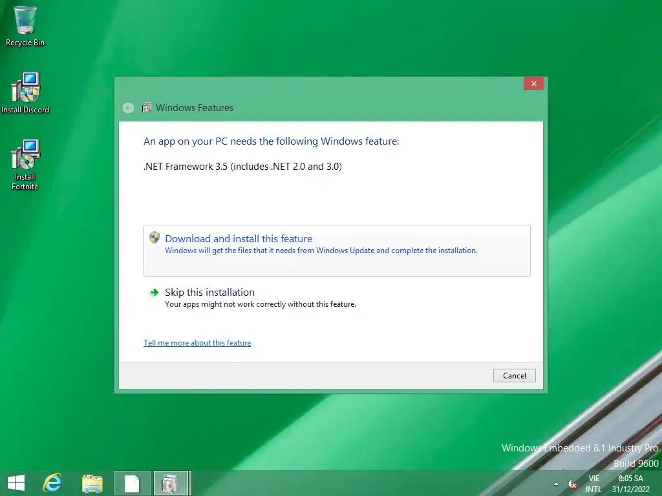Click the back arrow in Windows Features

point(129,108)
